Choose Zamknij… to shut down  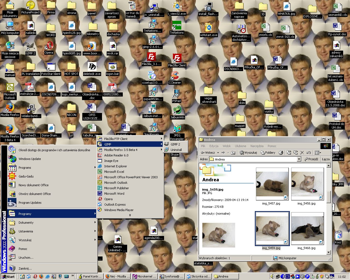(x=52, y=268)
